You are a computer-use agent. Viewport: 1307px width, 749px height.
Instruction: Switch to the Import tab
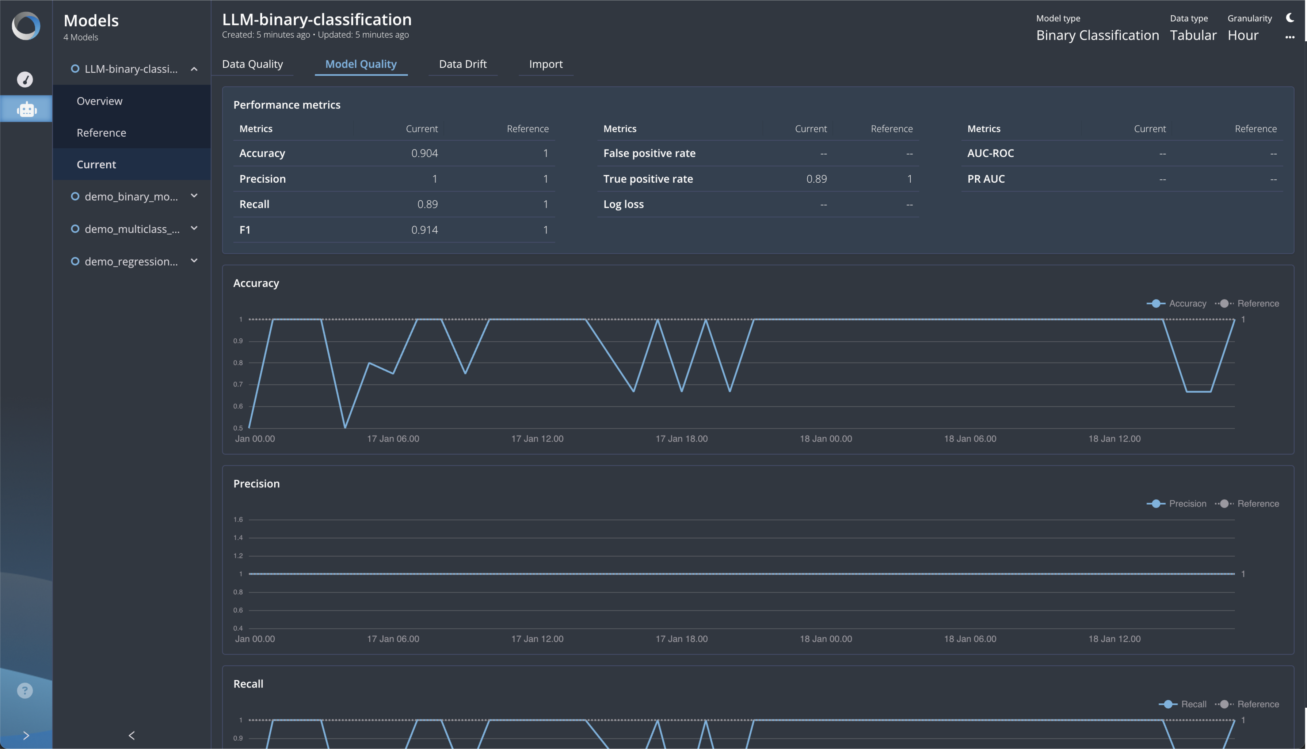[546, 64]
